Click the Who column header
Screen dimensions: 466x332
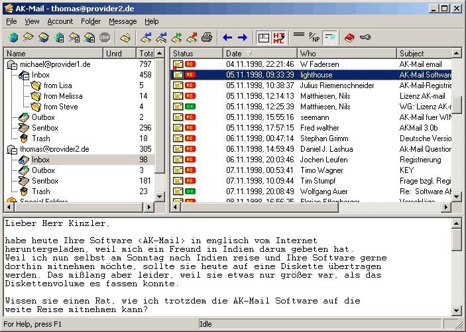tap(347, 54)
